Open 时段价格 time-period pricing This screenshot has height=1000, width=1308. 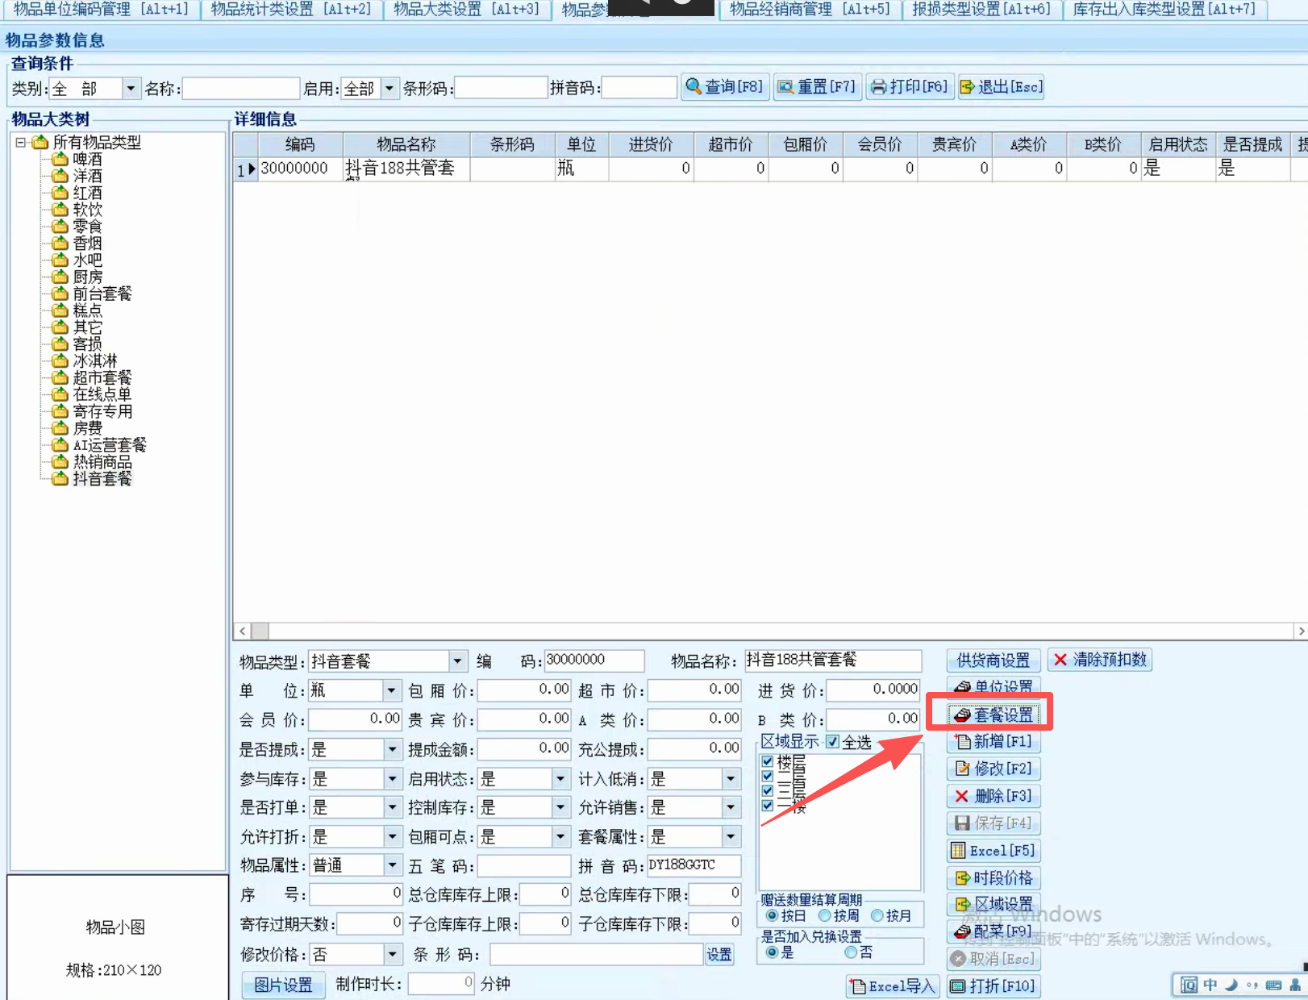click(x=993, y=878)
